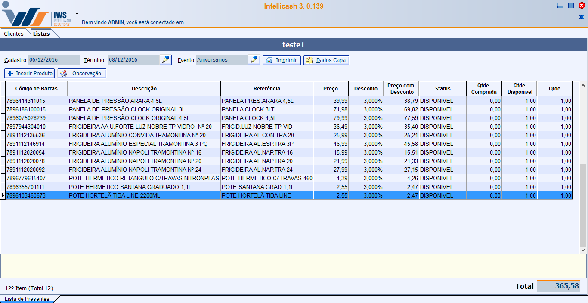The image size is (588, 303).
Task: Click the Referência column header
Action: click(x=267, y=89)
